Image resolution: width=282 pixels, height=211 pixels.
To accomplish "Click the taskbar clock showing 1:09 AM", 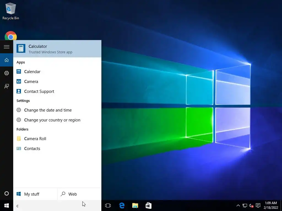I will [x=271, y=205].
